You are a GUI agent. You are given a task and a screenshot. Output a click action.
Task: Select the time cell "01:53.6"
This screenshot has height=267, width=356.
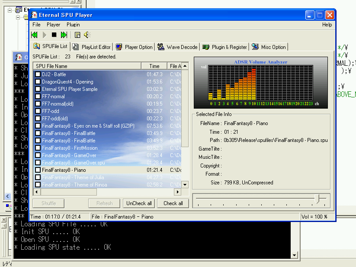click(x=154, y=82)
